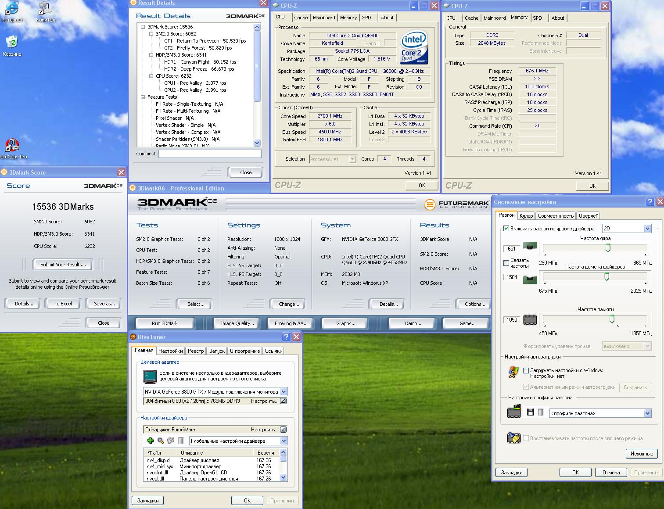Click Настроить triangle icon on the ForceWare row
The height and width of the screenshot is (509, 664).
click(x=283, y=430)
